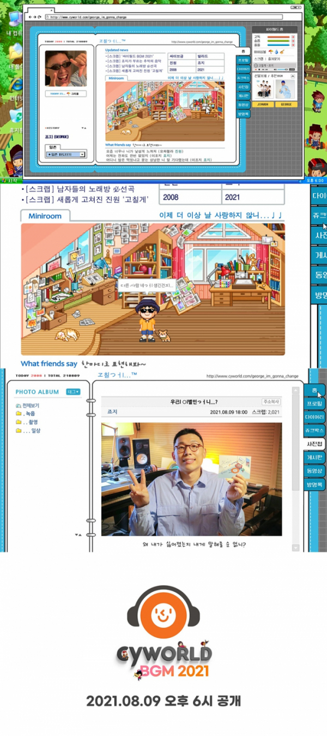Click the yellow JINWON button

[263, 104]
